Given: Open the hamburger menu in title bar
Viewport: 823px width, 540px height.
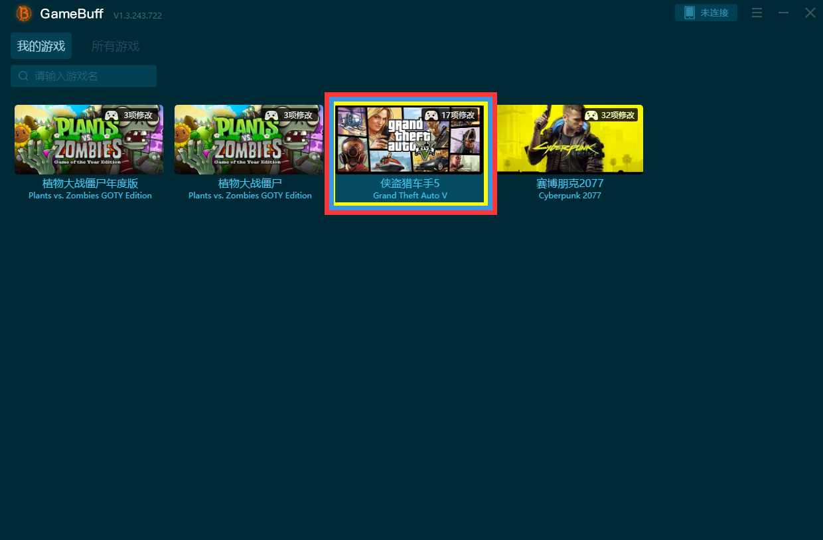Looking at the screenshot, I should coord(757,13).
